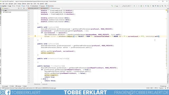Click the Debug app bug icon
The image size is (169, 95).
(141, 6)
